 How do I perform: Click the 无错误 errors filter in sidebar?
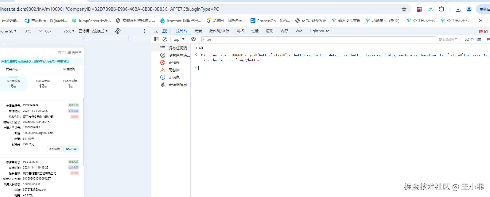(x=174, y=63)
